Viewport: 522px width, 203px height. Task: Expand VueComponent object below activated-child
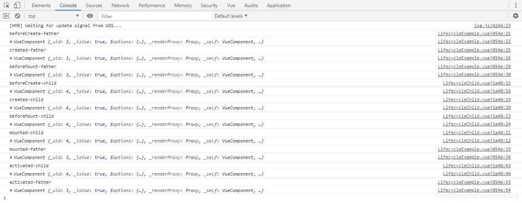point(11,174)
